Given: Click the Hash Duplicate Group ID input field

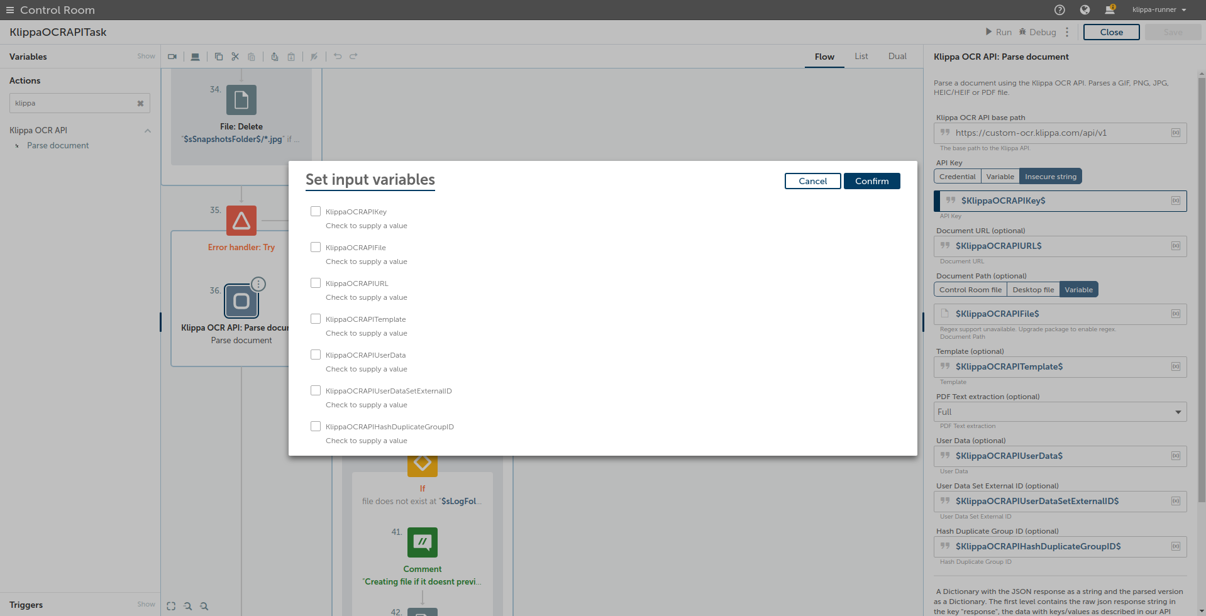Looking at the screenshot, I should pos(1060,546).
